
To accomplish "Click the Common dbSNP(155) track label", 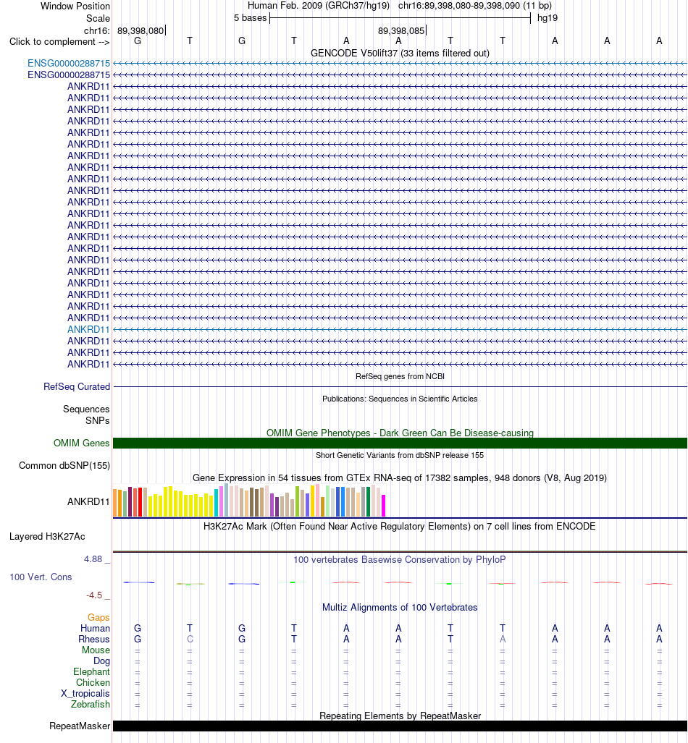I will pyautogui.click(x=64, y=465).
